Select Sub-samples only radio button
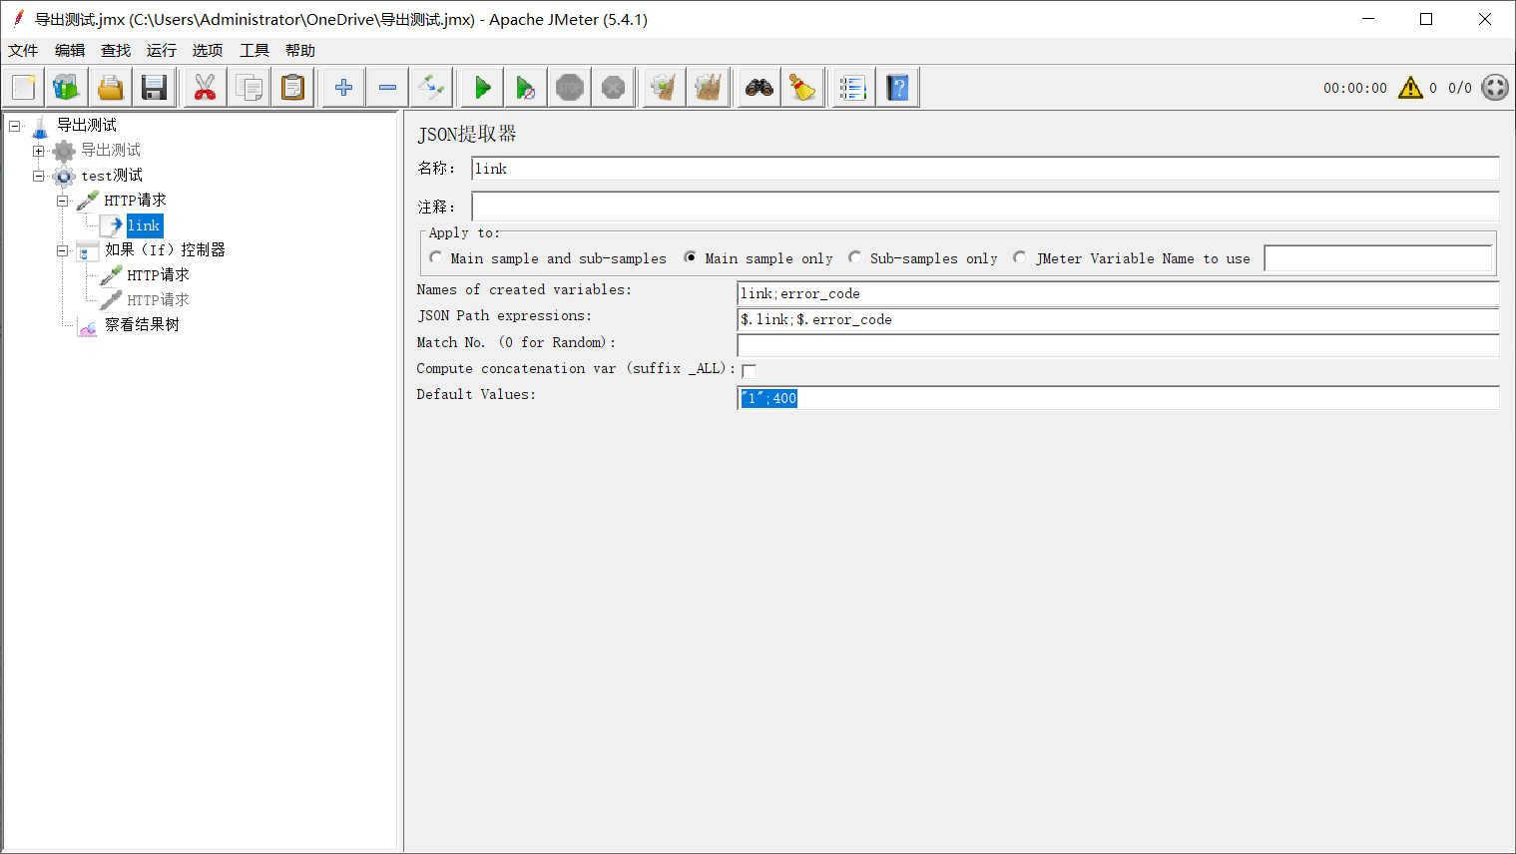 click(x=855, y=257)
